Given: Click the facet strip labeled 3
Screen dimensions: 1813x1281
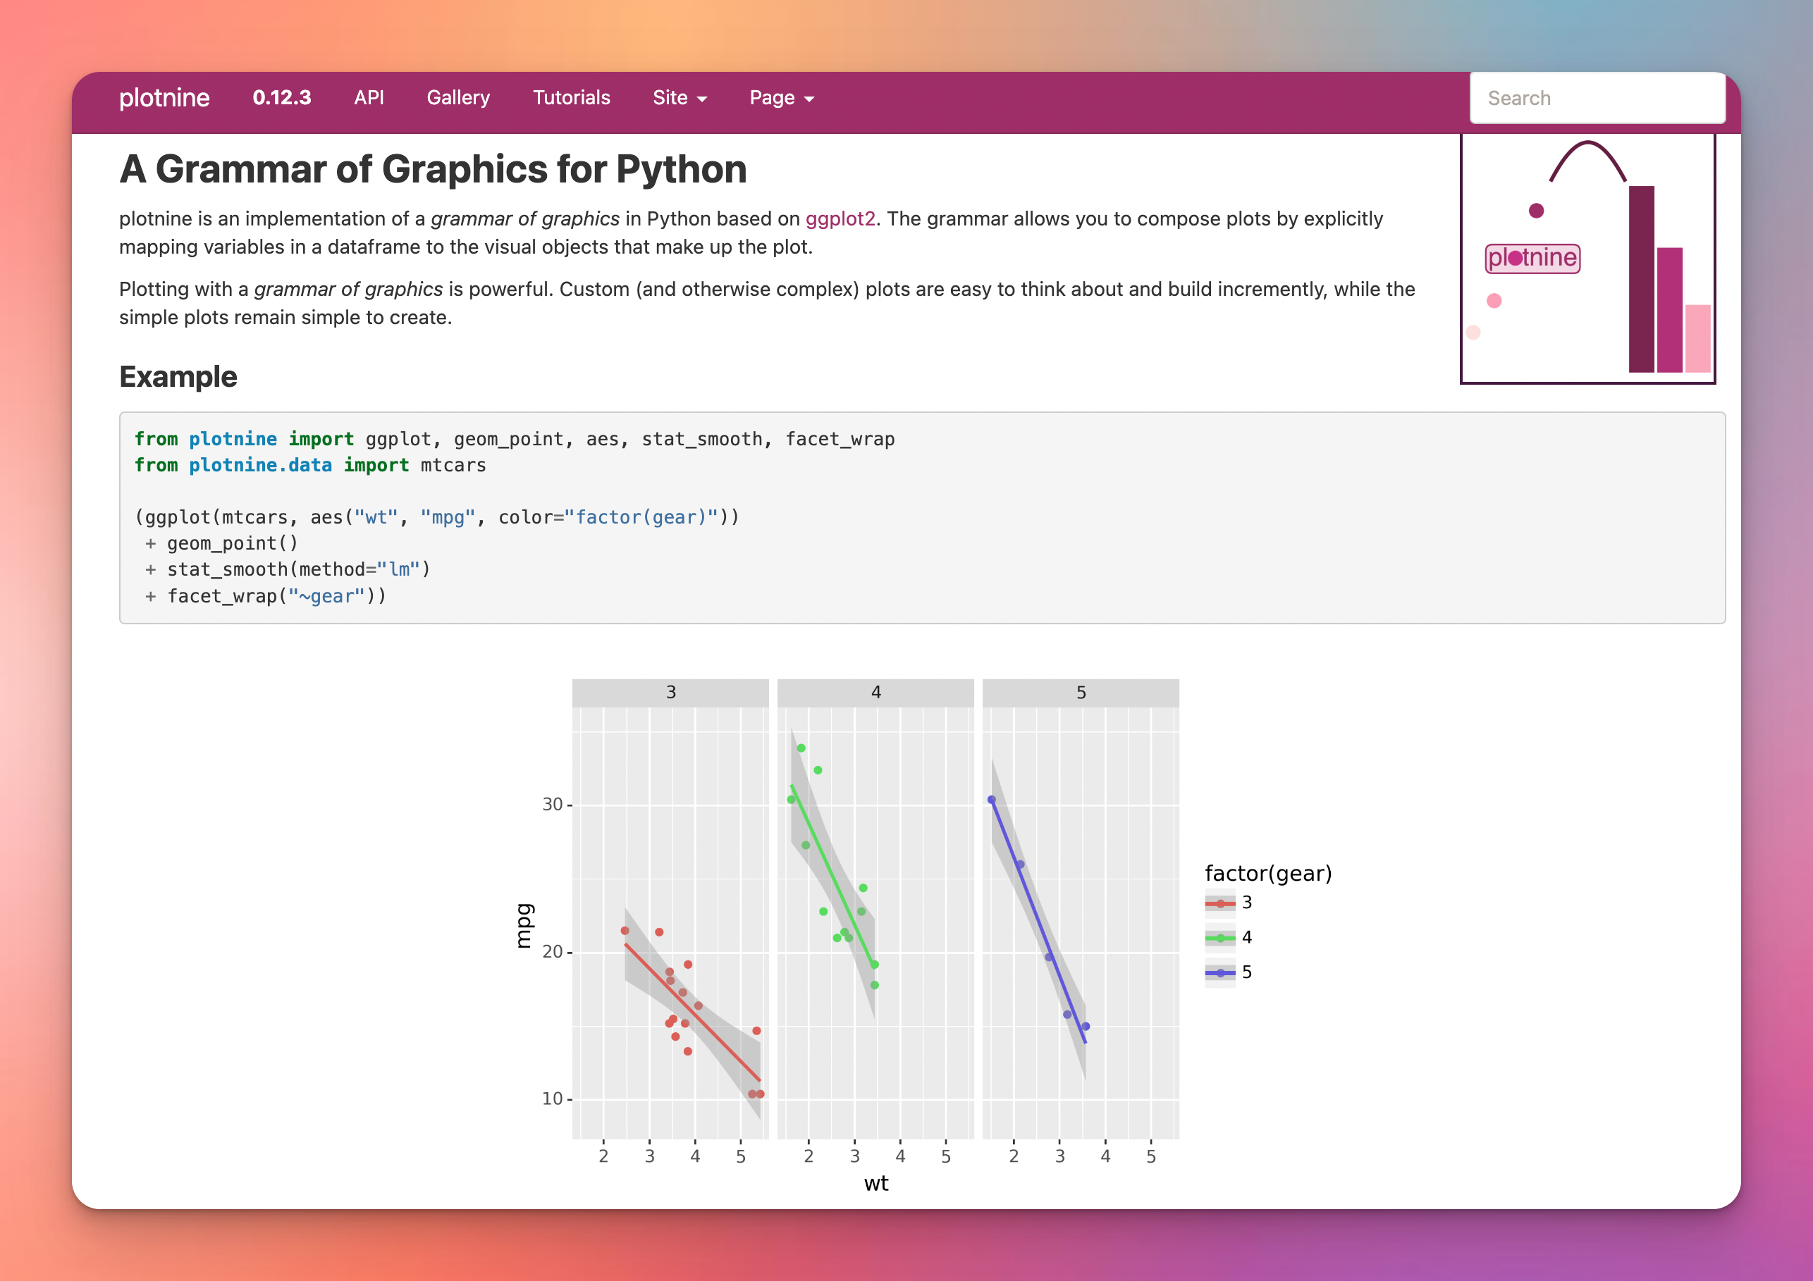Looking at the screenshot, I should pyautogui.click(x=670, y=692).
